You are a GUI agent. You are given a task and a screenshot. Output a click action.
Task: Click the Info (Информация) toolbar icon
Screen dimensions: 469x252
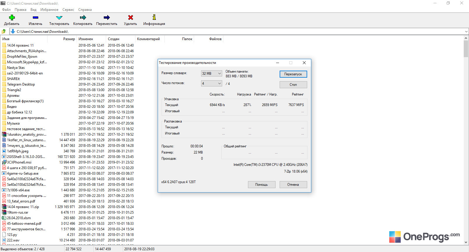(x=154, y=17)
